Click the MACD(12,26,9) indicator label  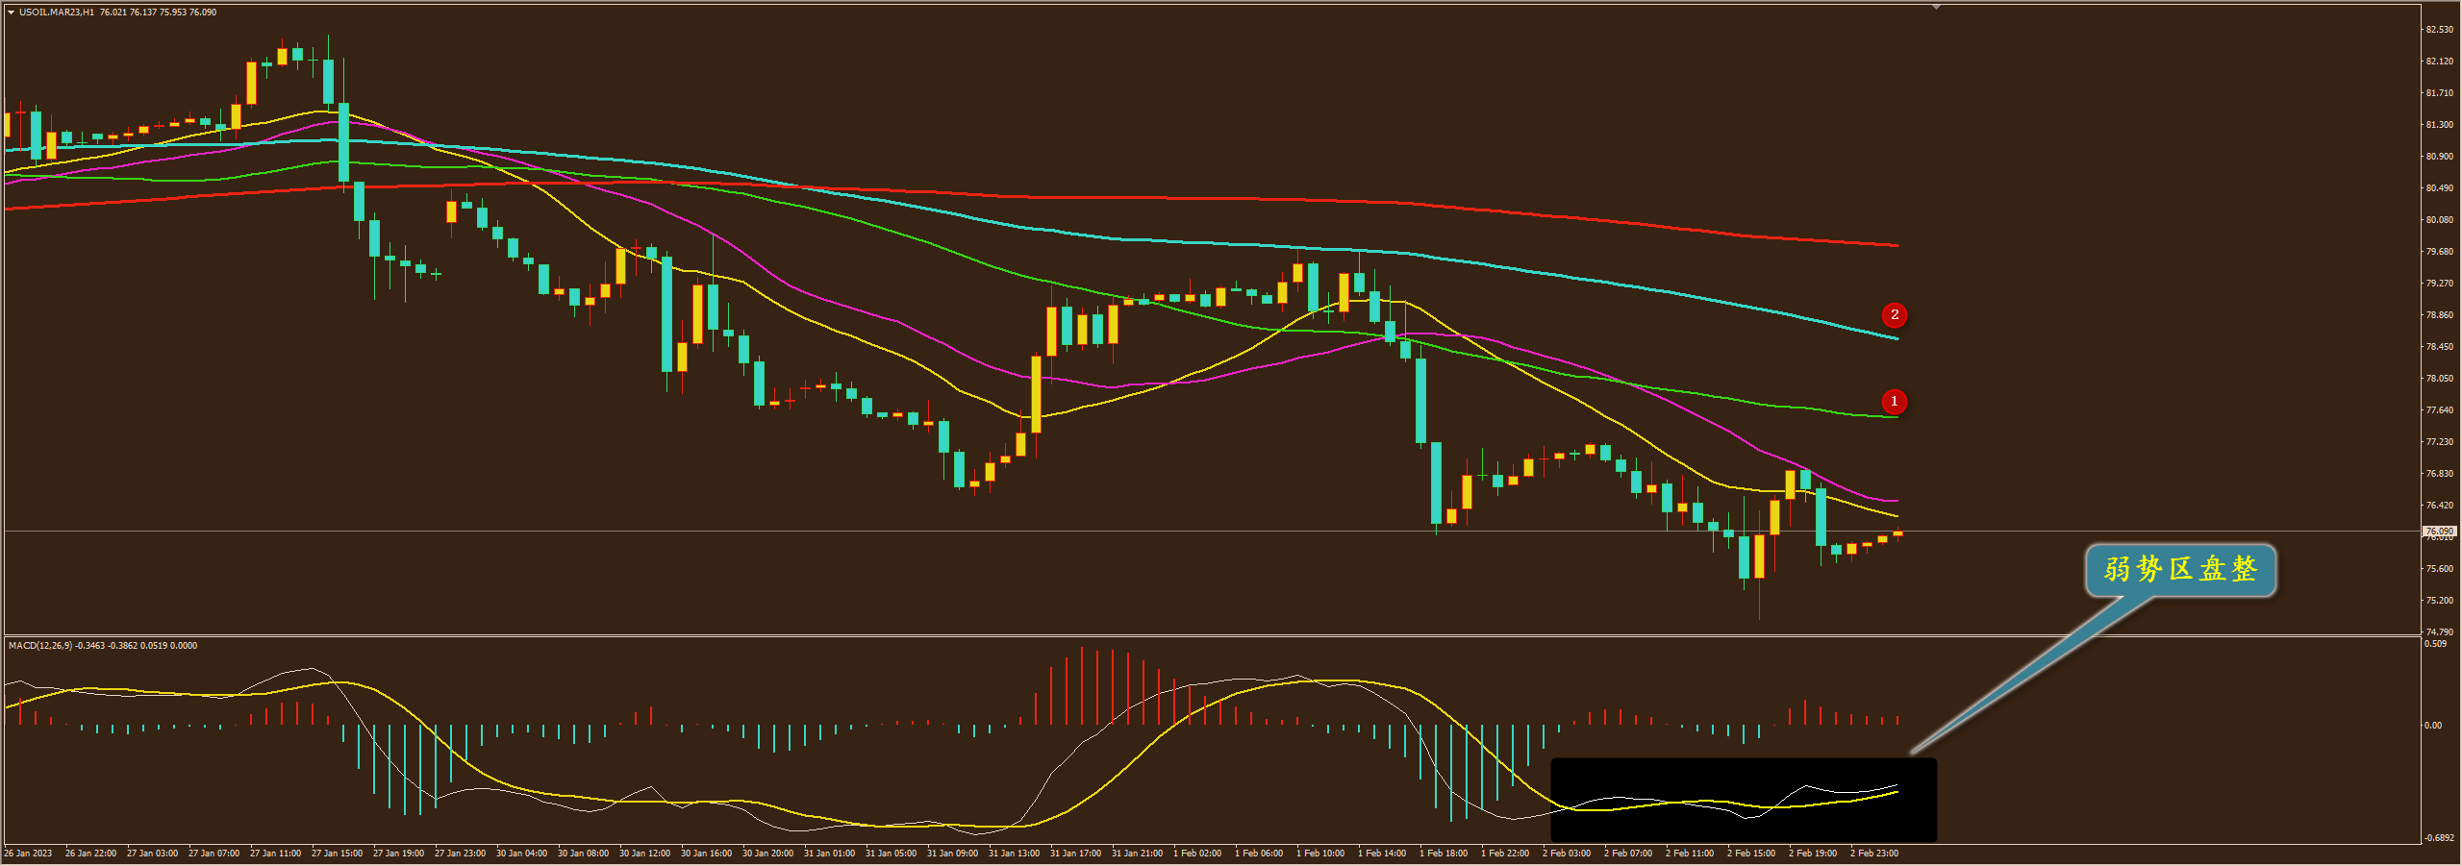click(x=40, y=646)
